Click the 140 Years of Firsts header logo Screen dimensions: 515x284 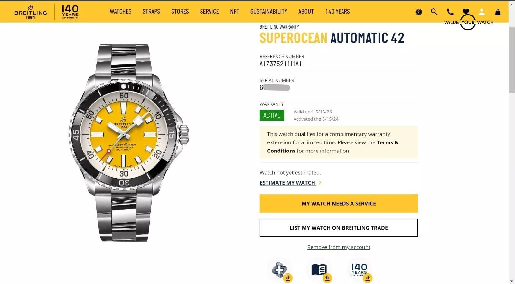(x=69, y=12)
